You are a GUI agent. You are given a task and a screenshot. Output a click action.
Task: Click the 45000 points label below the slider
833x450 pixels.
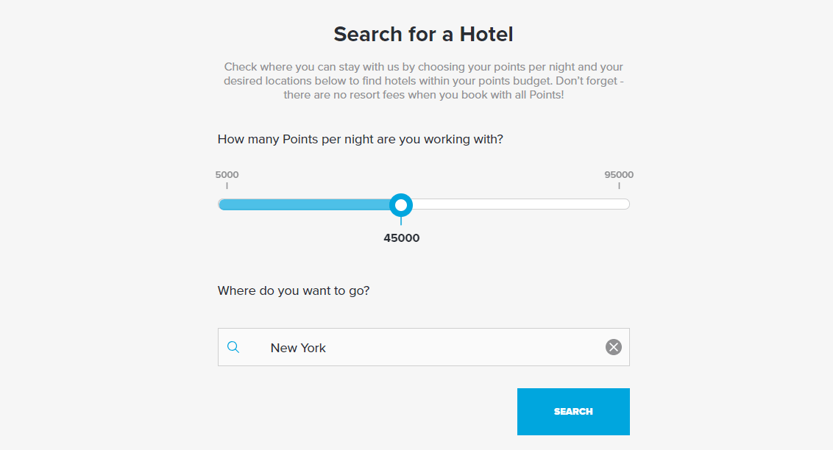click(x=402, y=238)
